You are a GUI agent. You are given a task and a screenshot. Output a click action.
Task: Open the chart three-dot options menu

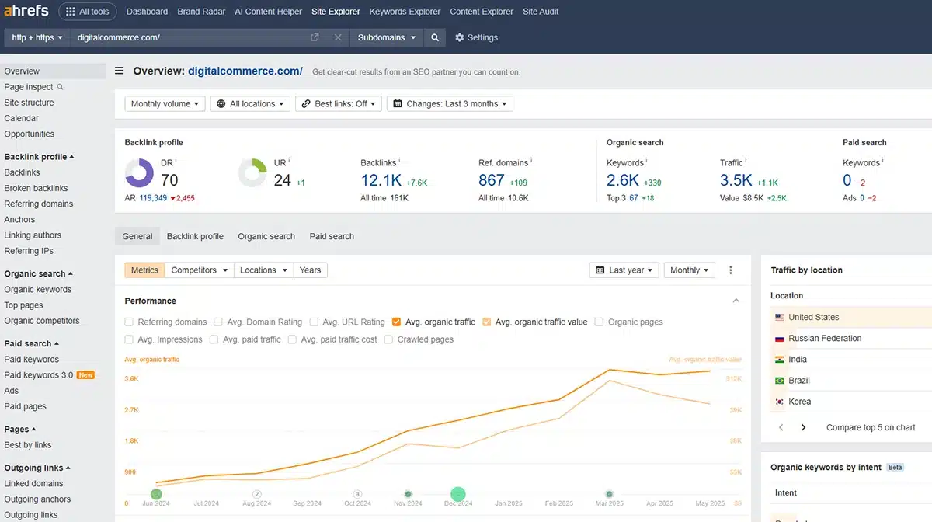tap(731, 270)
